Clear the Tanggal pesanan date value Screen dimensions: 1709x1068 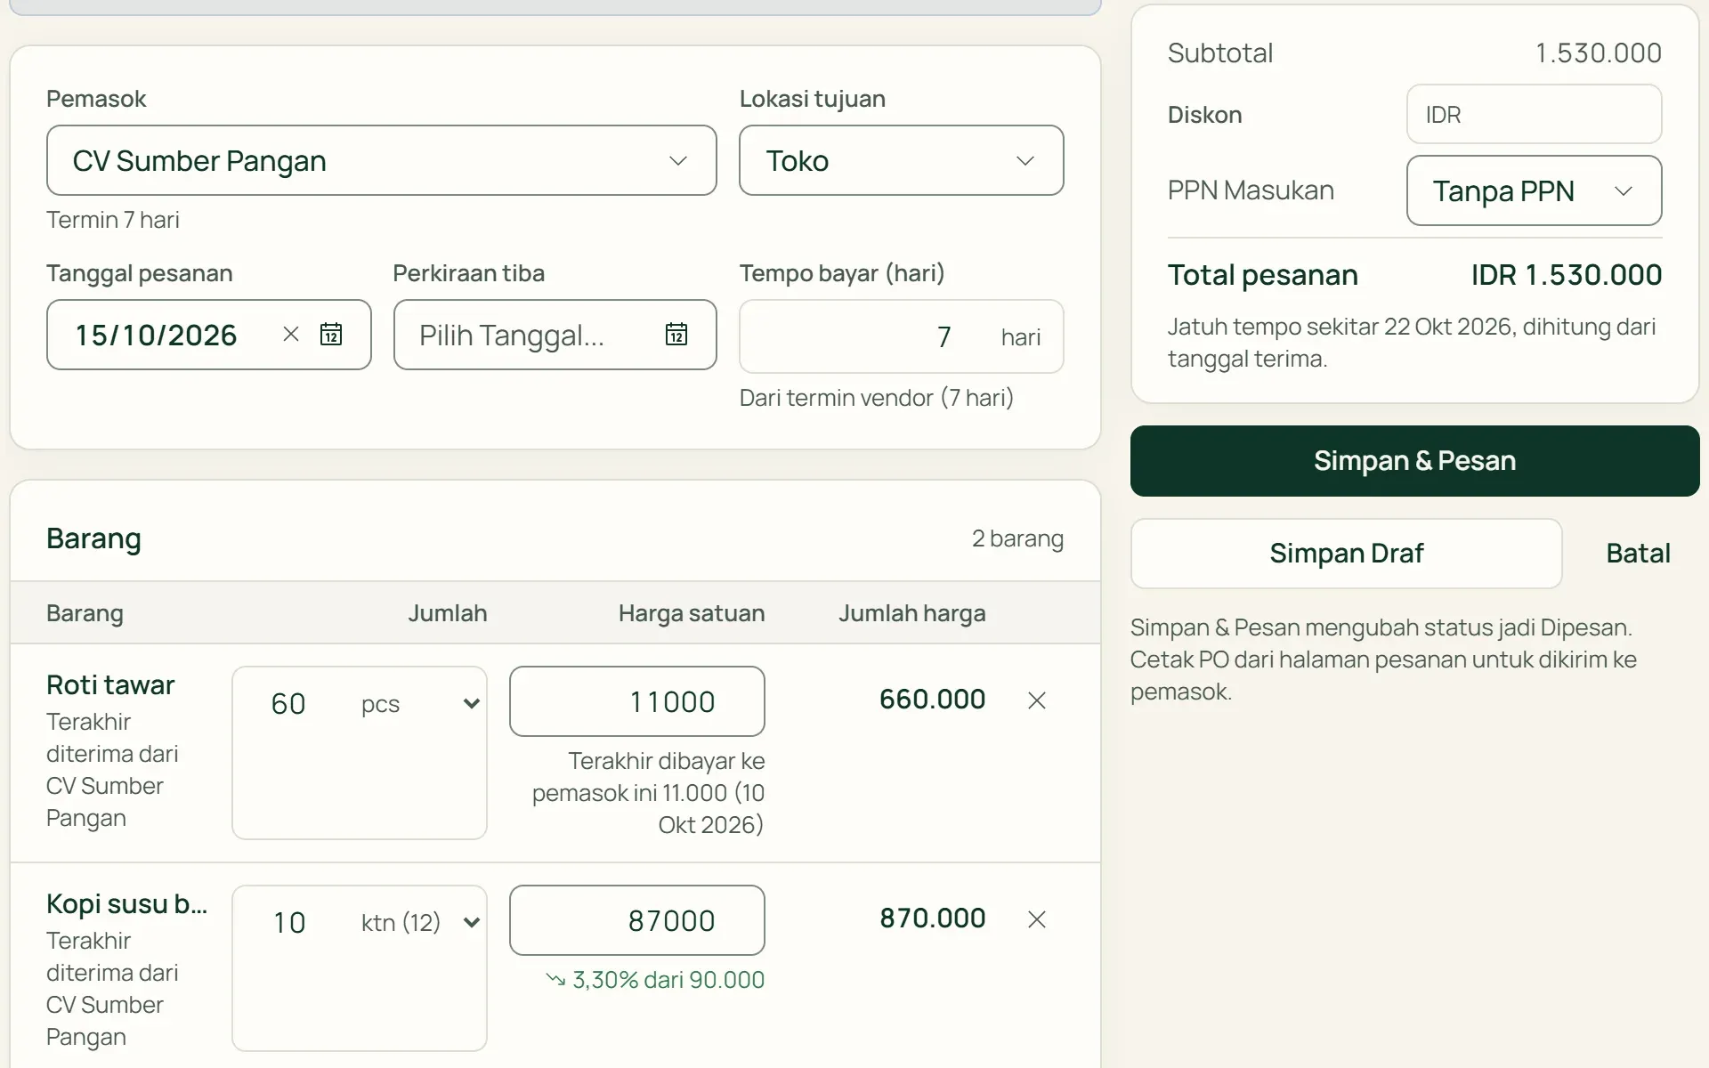[x=290, y=335]
